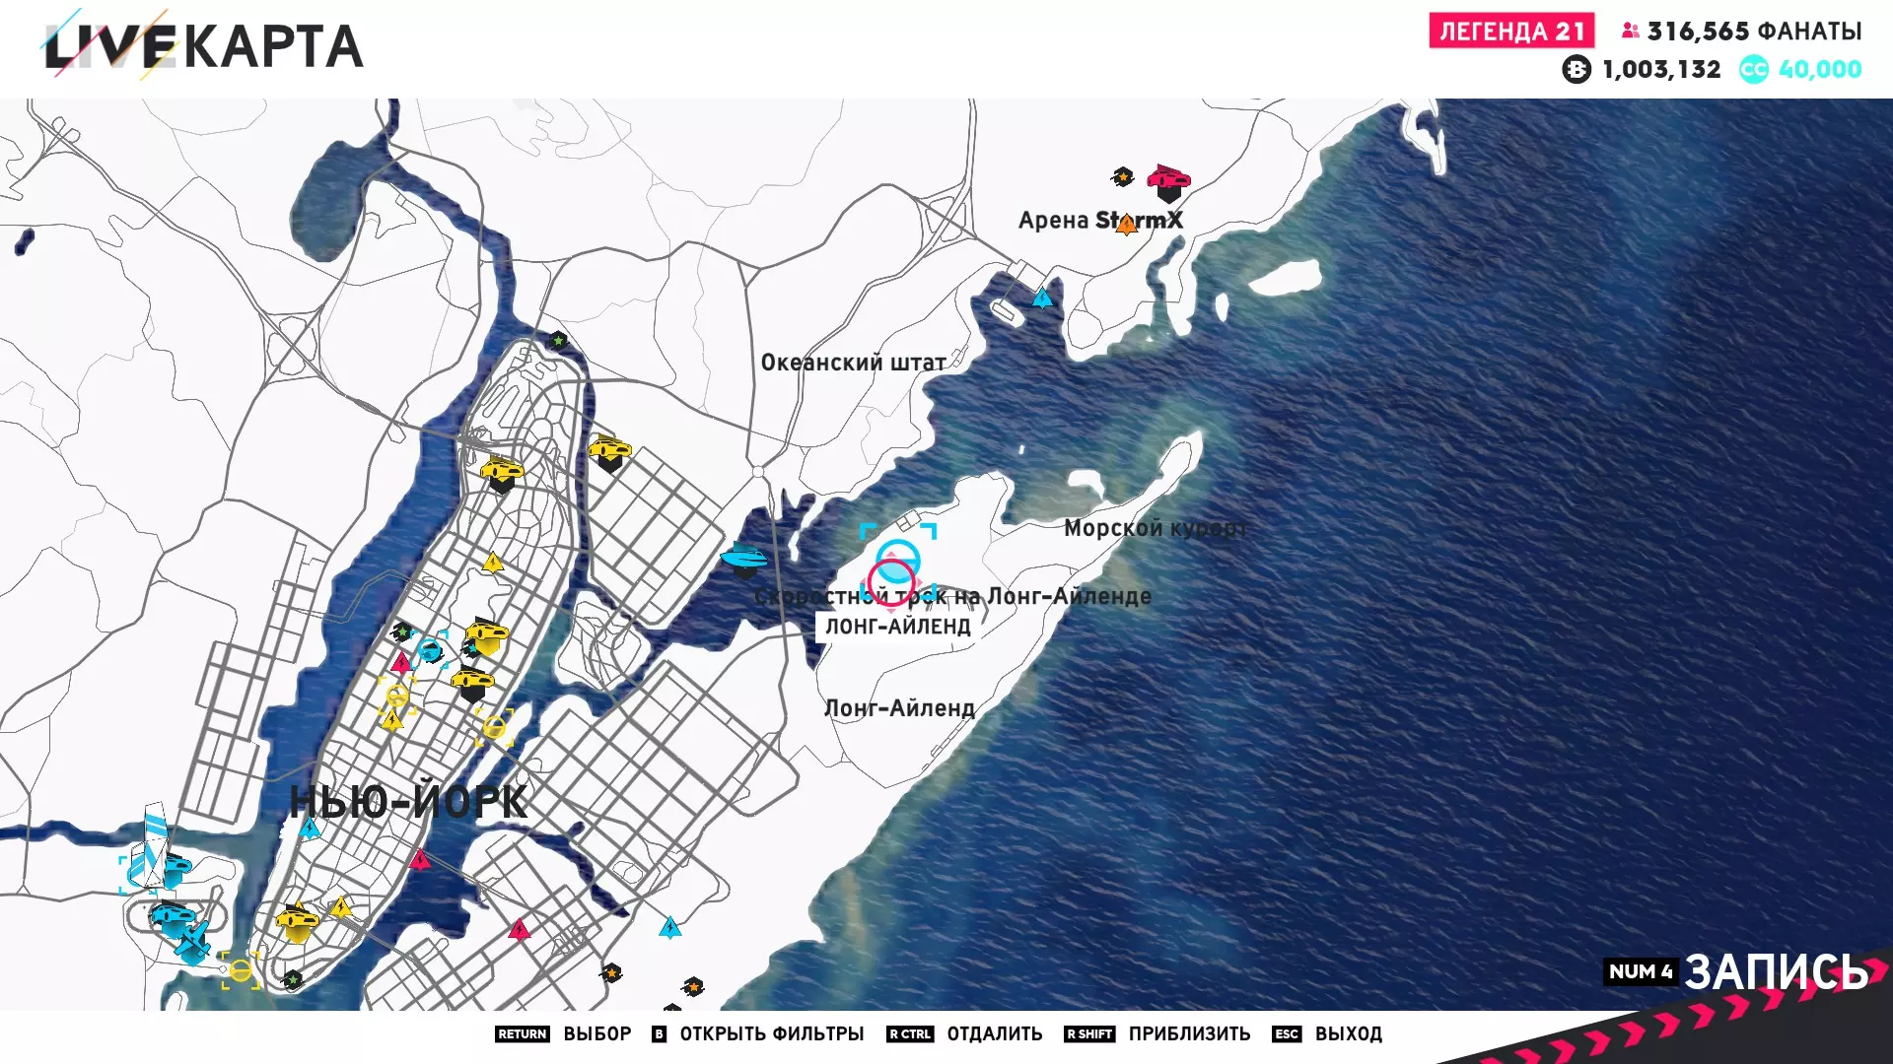Click the cyan airplane icon at the airfield
1893x1064 pixels.
coord(193,940)
